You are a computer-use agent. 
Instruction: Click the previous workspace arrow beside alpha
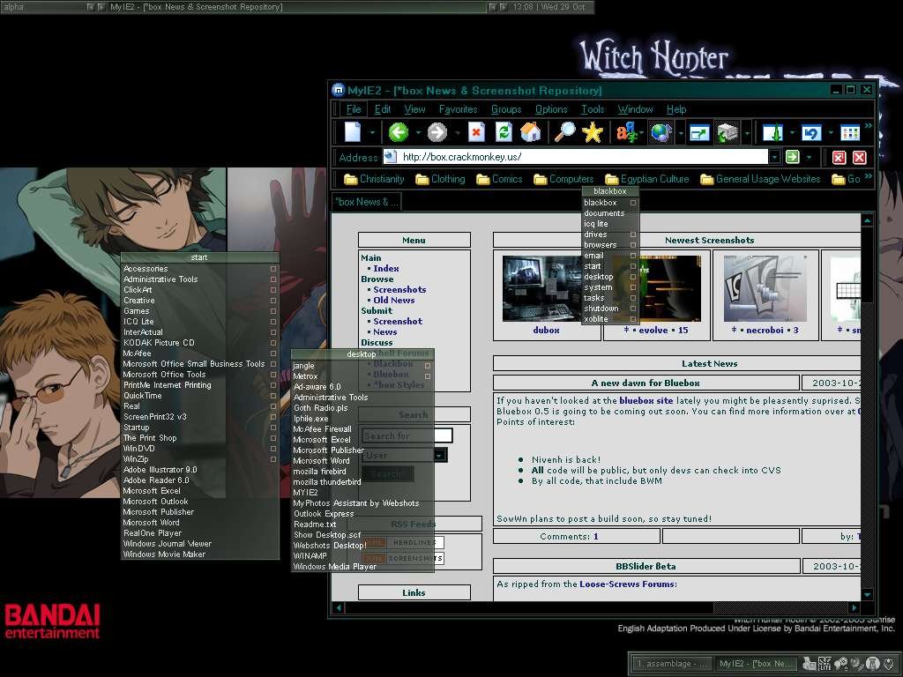click(91, 7)
